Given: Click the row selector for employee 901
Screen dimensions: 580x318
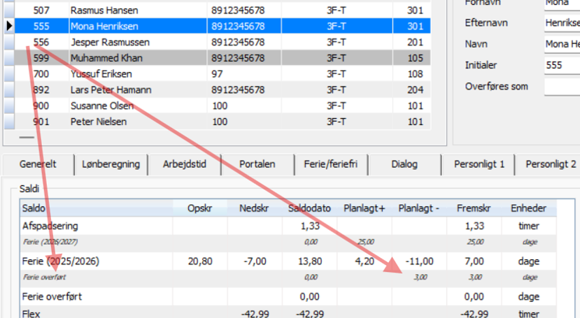Looking at the screenshot, I should coord(9,122).
